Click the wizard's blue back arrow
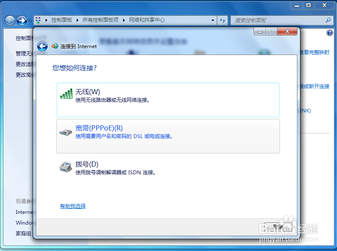This screenshot has width=337, height=251. pos(42,46)
